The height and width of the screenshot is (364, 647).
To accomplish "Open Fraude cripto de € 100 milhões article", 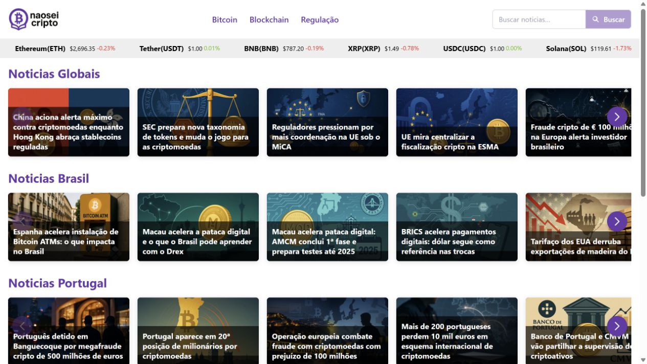I will [578, 122].
